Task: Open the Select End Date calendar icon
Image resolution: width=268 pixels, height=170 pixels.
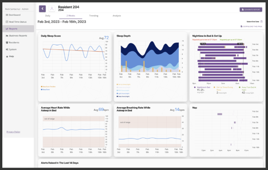Action: [262, 22]
